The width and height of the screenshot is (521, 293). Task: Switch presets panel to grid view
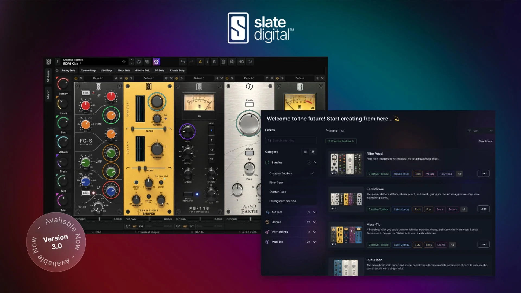pos(313,152)
